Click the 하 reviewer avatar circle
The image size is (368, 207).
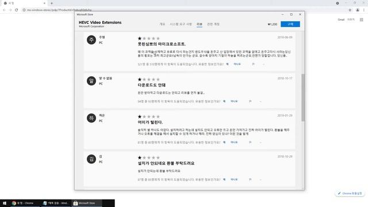coord(91,118)
